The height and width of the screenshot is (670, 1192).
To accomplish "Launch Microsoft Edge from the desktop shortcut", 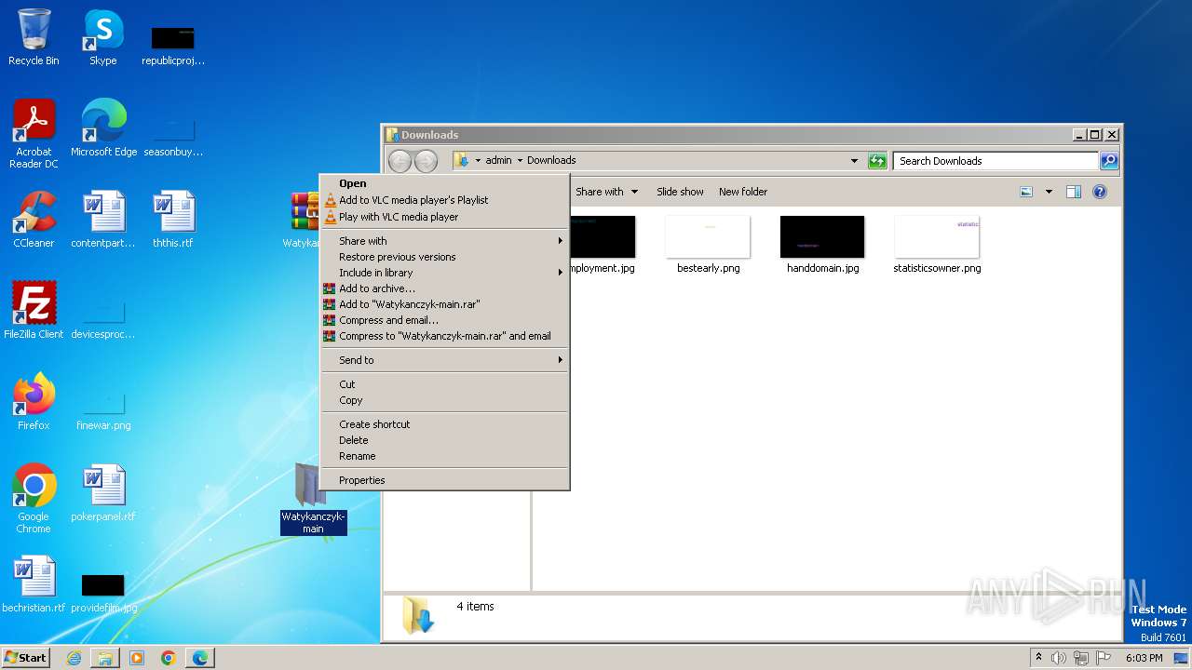I will [103, 127].
